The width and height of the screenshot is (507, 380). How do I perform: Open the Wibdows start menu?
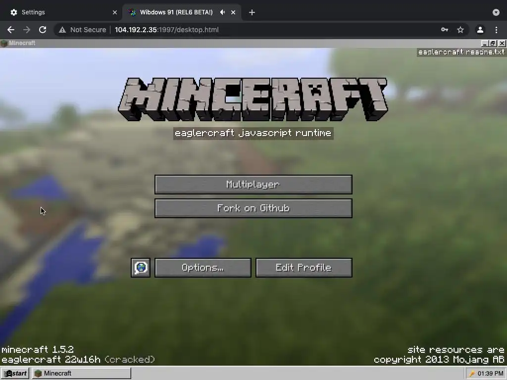click(15, 373)
